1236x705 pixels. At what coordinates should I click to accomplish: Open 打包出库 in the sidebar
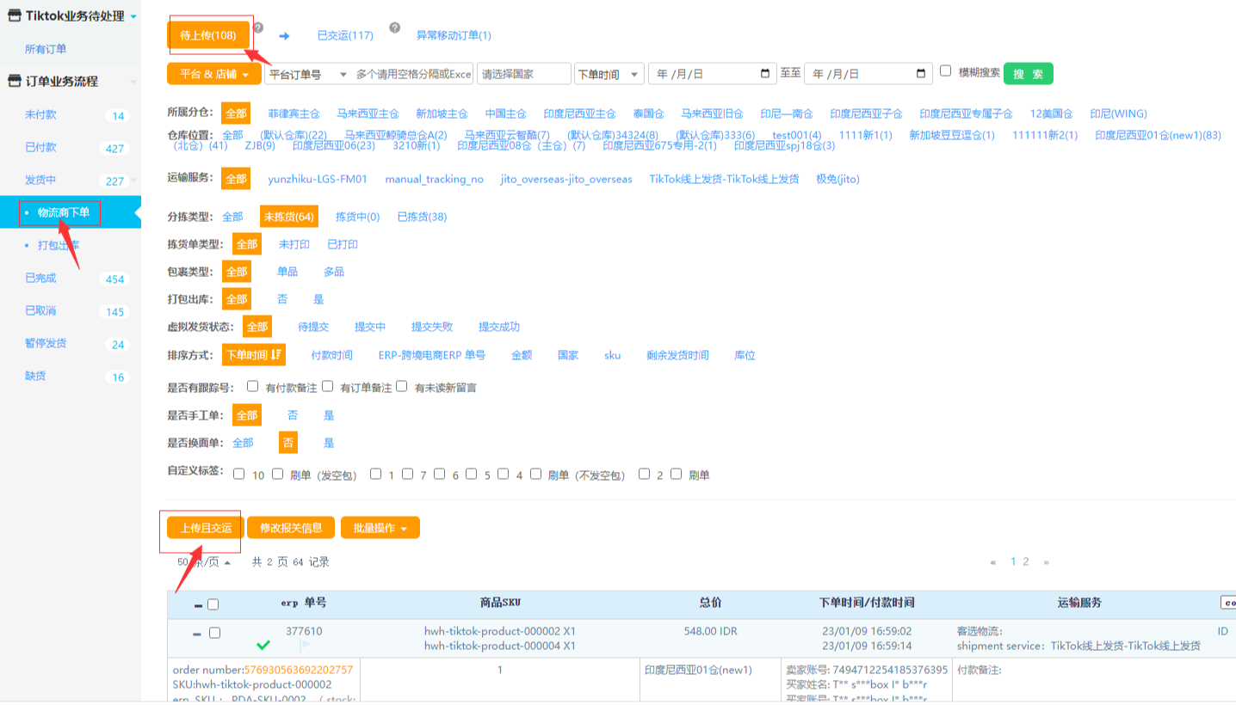59,246
